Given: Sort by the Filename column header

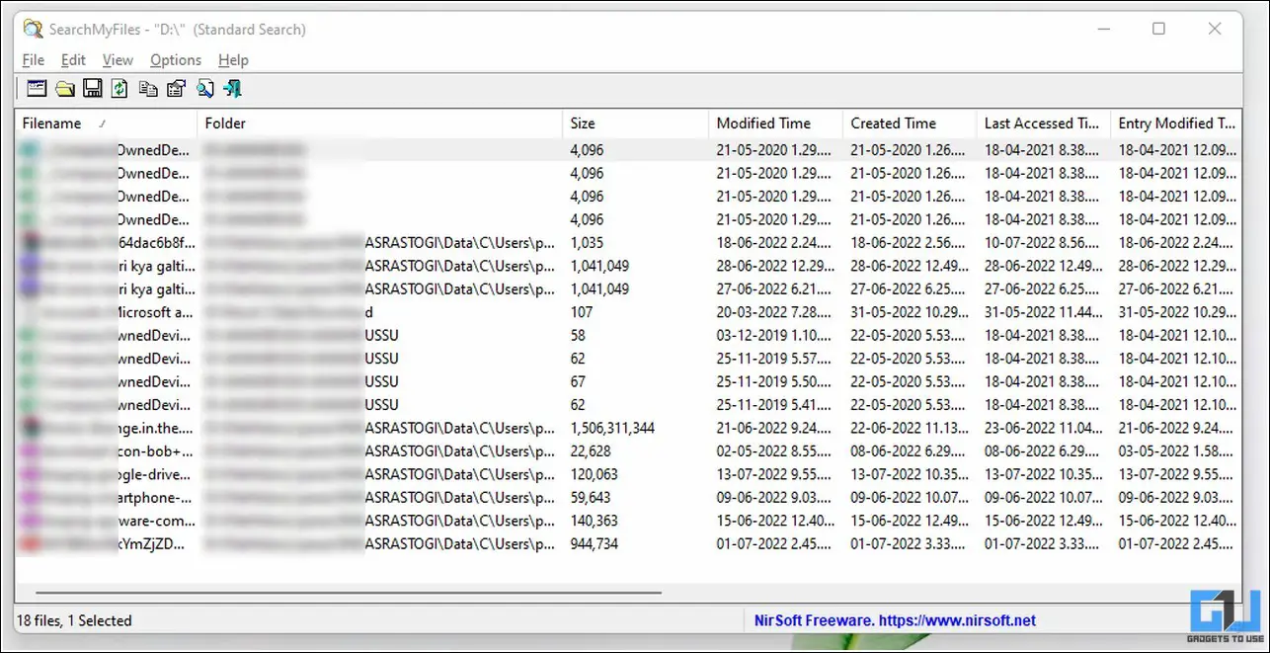Looking at the screenshot, I should click(x=106, y=123).
